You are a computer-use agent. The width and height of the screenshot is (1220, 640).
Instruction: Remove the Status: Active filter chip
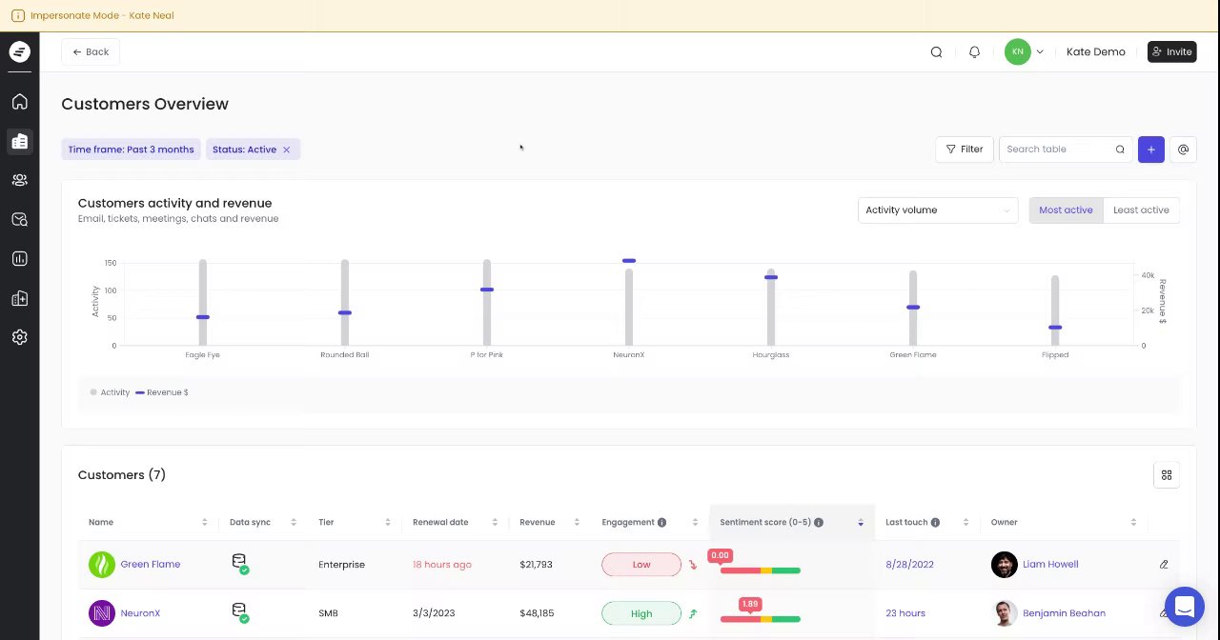click(x=286, y=150)
